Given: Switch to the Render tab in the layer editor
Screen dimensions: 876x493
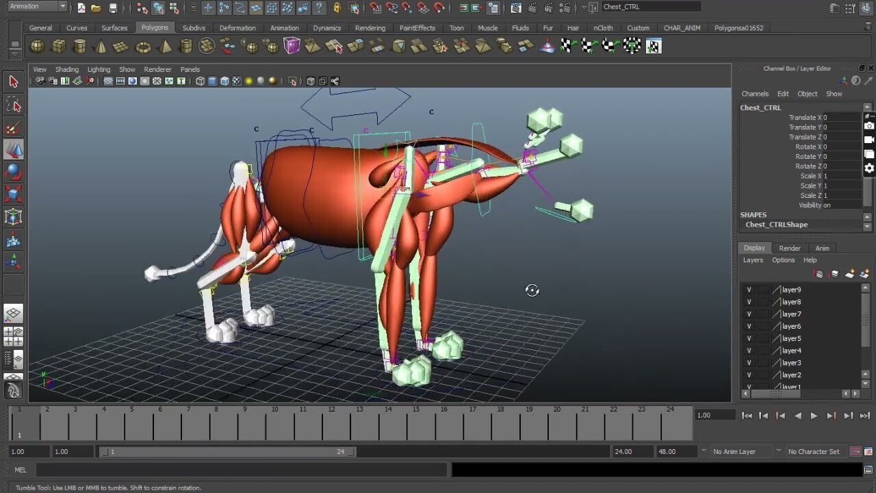Looking at the screenshot, I should (789, 247).
